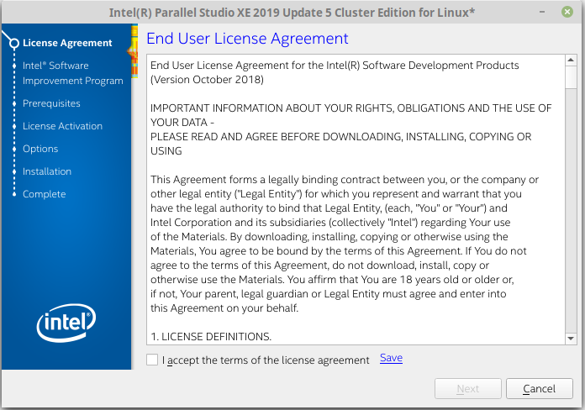Click the End User License Agreement heading

(x=247, y=39)
